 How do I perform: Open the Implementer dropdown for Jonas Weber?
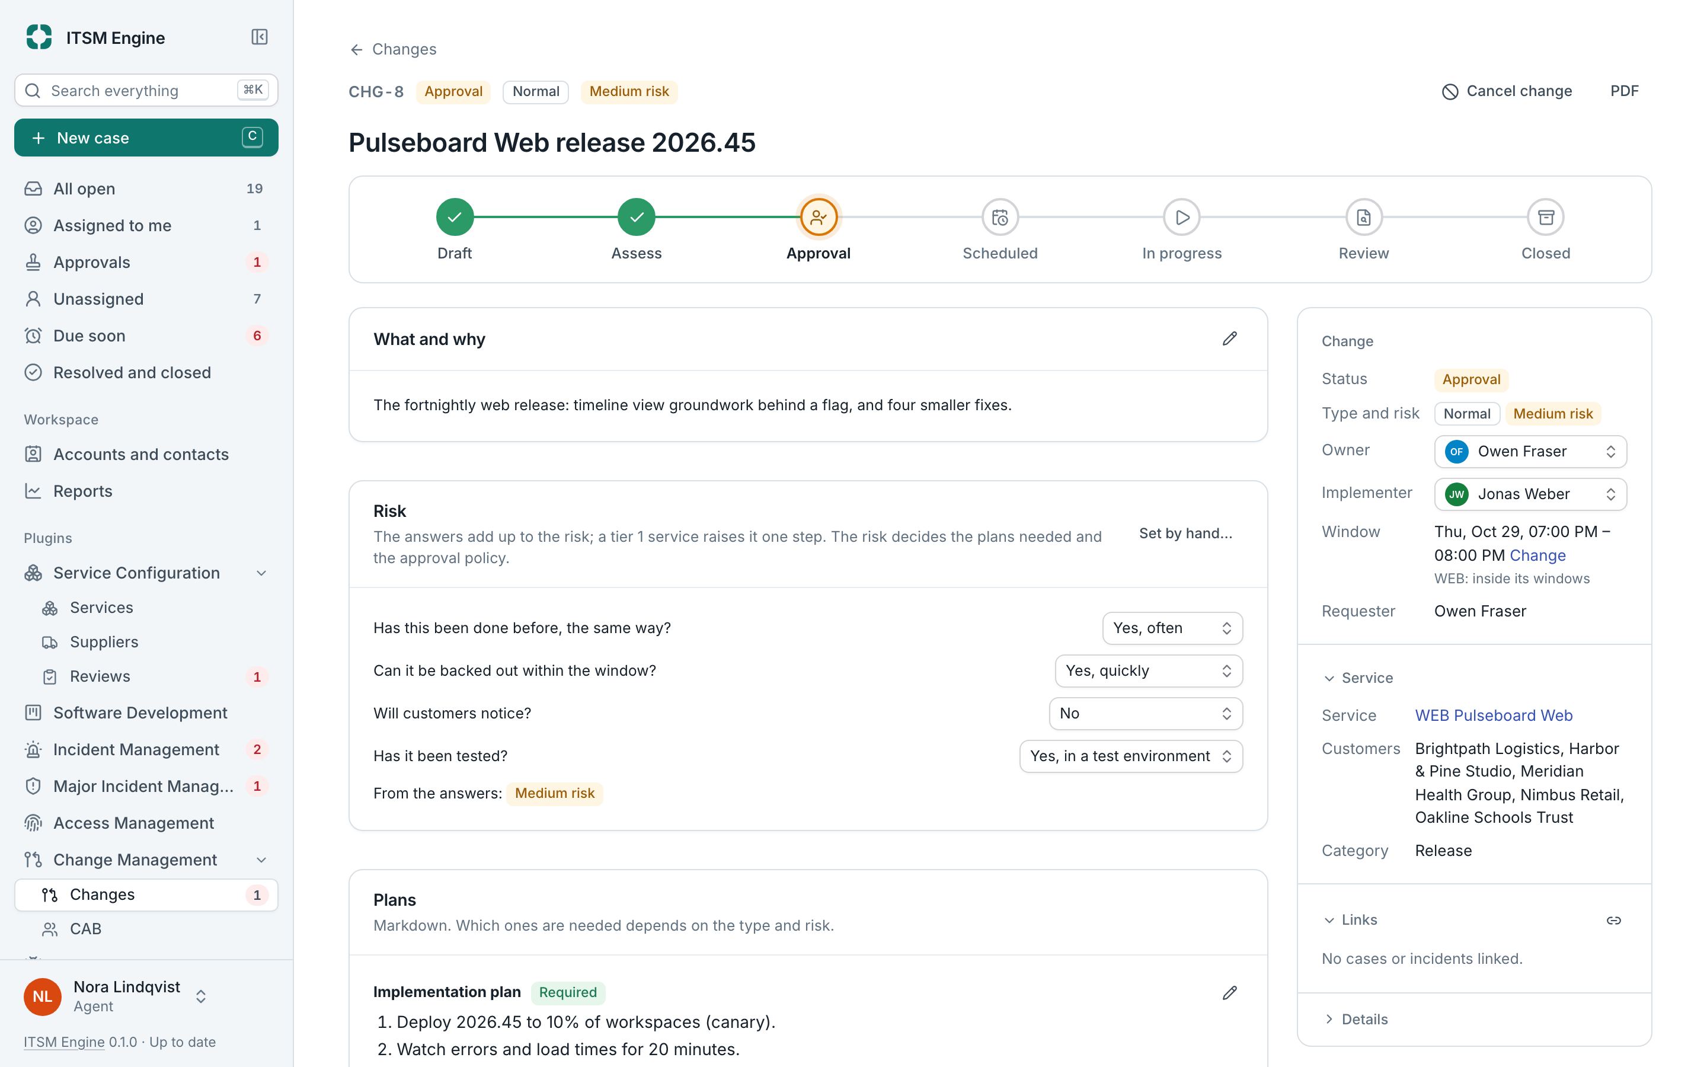[1530, 494]
